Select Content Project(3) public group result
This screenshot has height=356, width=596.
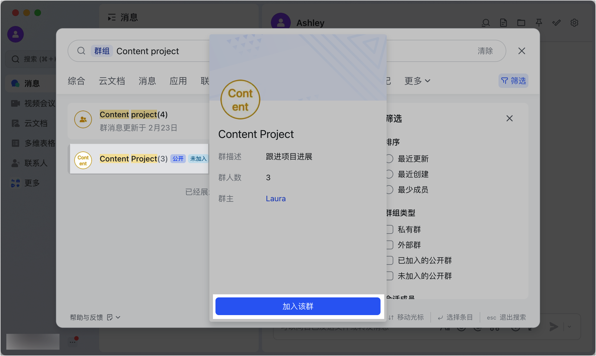point(138,159)
